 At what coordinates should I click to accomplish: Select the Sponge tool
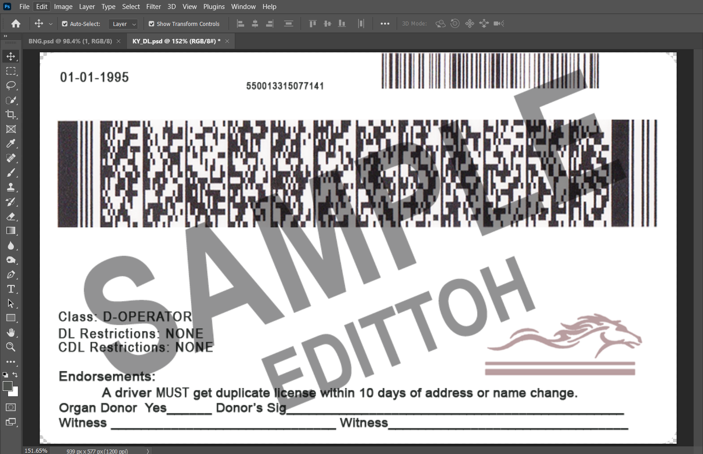click(11, 260)
